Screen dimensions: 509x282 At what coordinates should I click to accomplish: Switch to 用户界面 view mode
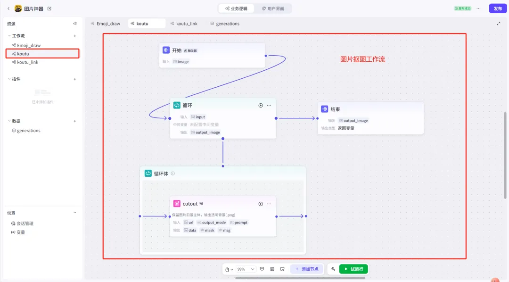point(273,8)
